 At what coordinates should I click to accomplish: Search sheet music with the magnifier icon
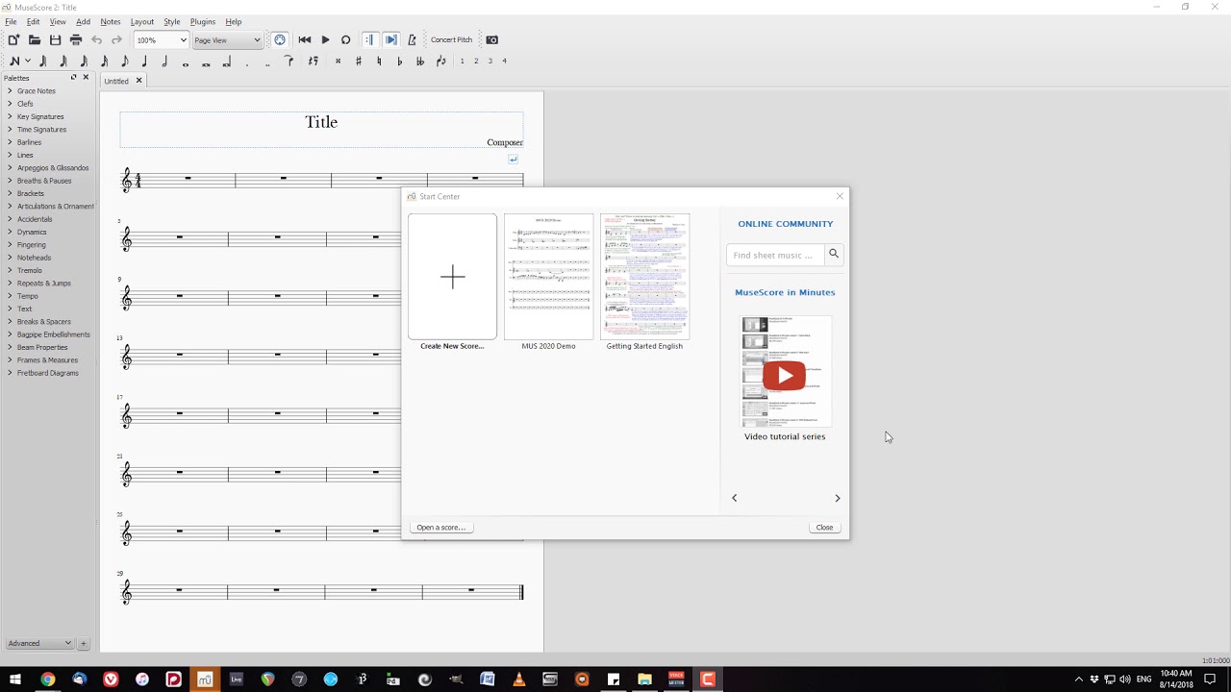[834, 254]
